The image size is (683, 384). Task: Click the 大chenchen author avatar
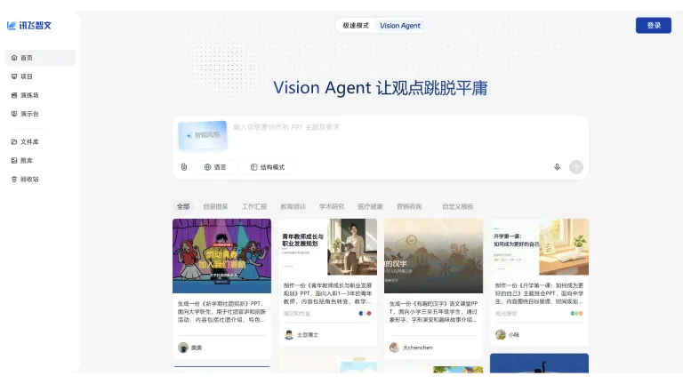(394, 348)
